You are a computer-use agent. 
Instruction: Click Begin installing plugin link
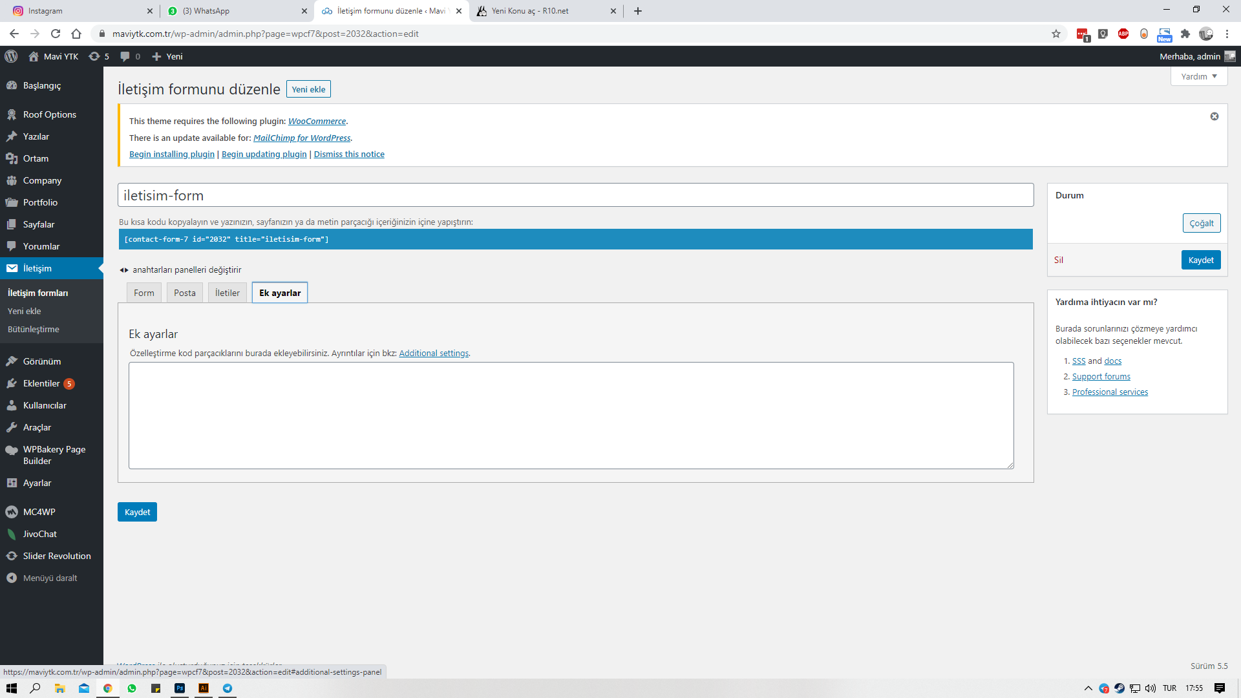(x=172, y=154)
